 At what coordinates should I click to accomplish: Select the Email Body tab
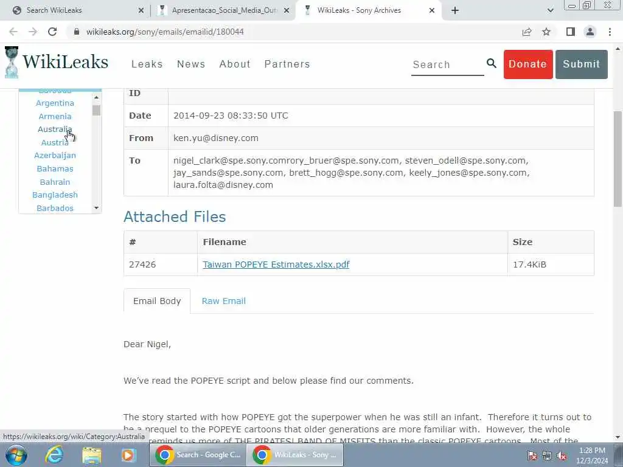(x=157, y=301)
